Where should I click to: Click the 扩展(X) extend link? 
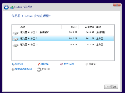[46, 69]
